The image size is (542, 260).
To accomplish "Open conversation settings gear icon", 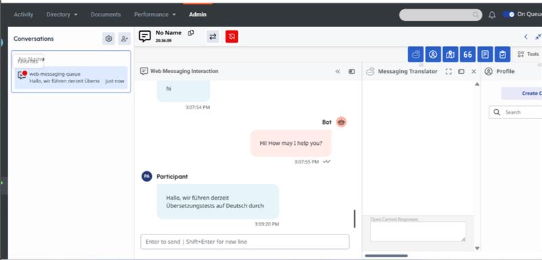I will 108,39.
